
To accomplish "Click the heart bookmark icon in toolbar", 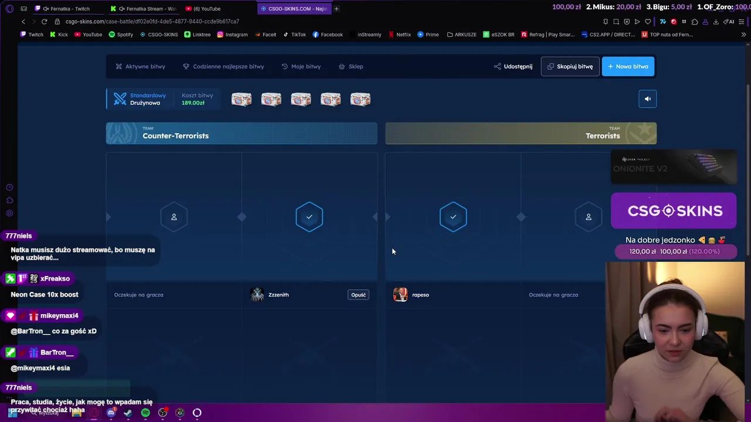I will (648, 22).
